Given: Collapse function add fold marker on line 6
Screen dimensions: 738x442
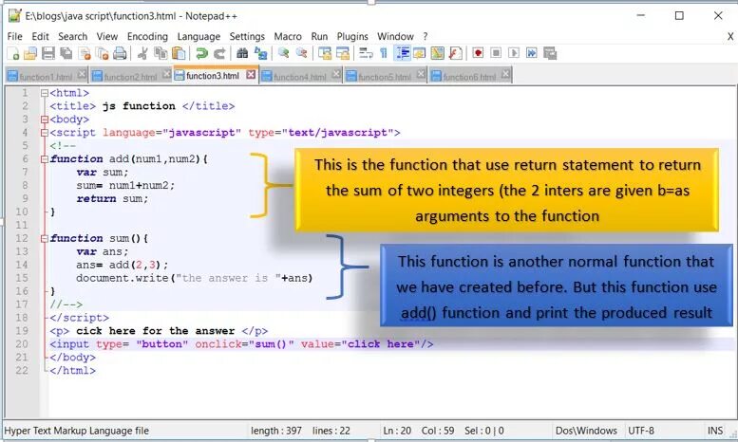Looking at the screenshot, I should click(x=45, y=159).
